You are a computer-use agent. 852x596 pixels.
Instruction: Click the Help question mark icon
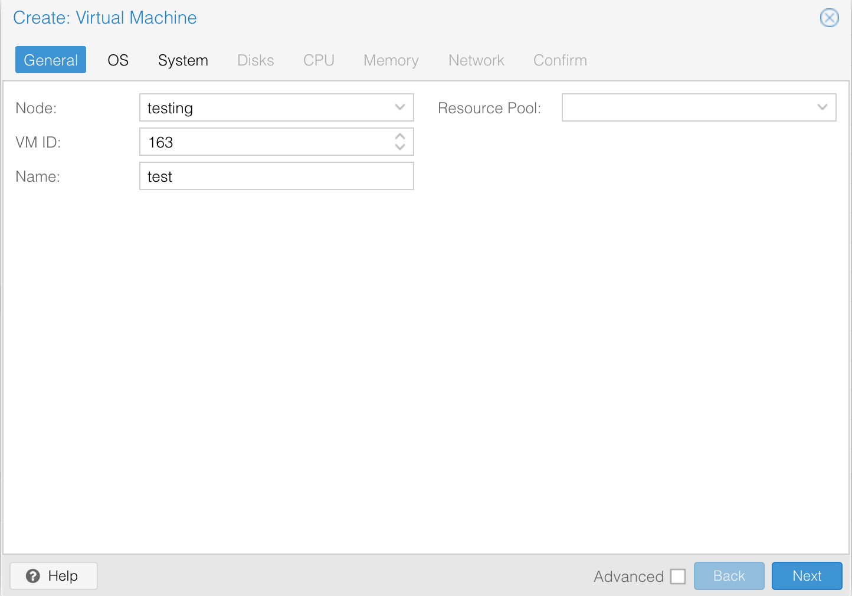(x=34, y=576)
